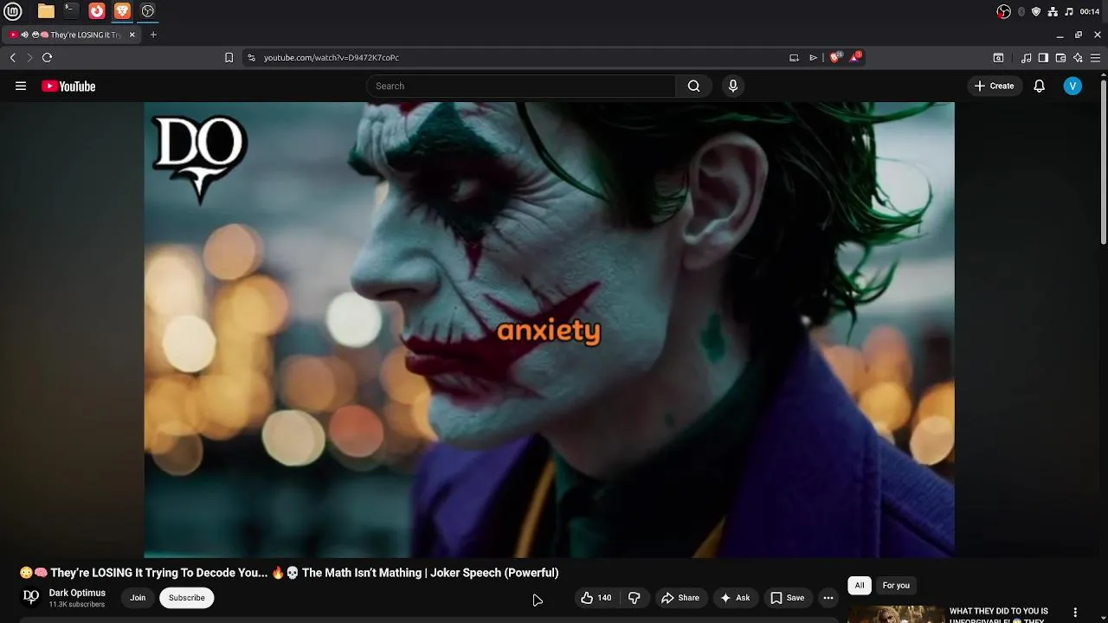Dislike the video with thumbs down
The image size is (1108, 623).
[634, 598]
